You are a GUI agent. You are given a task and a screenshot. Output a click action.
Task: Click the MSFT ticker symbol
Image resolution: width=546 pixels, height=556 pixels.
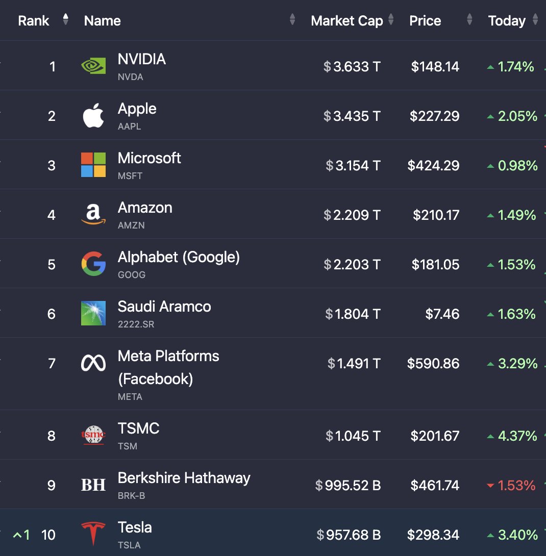point(130,176)
